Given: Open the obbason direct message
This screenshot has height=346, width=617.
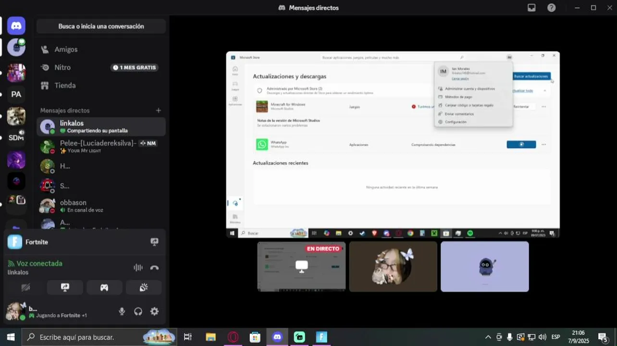Looking at the screenshot, I should click(x=101, y=206).
